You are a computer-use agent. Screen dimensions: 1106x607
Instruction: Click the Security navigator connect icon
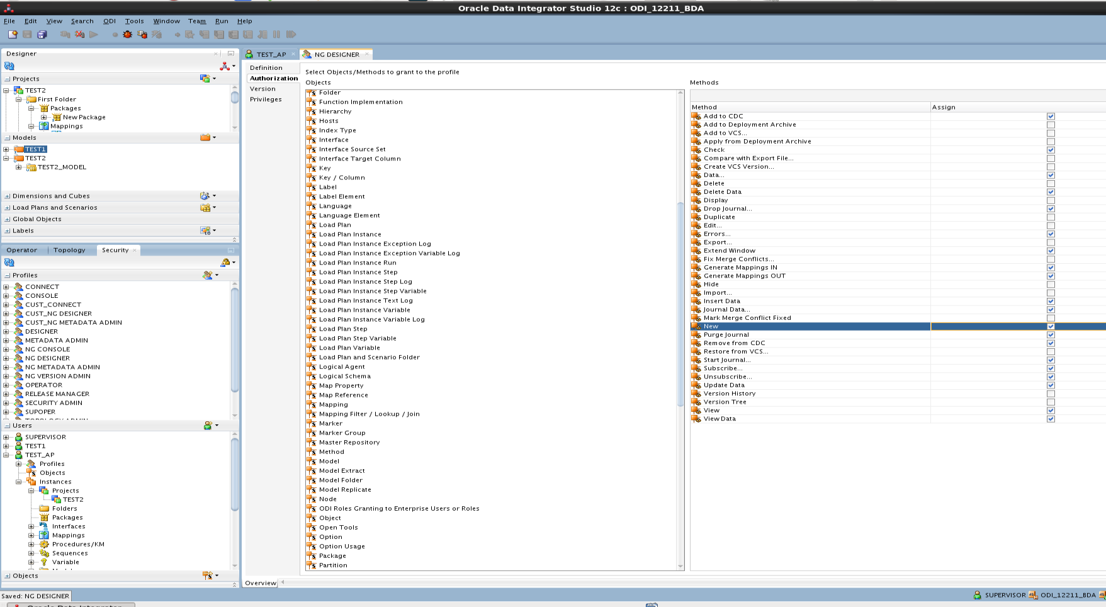click(225, 263)
